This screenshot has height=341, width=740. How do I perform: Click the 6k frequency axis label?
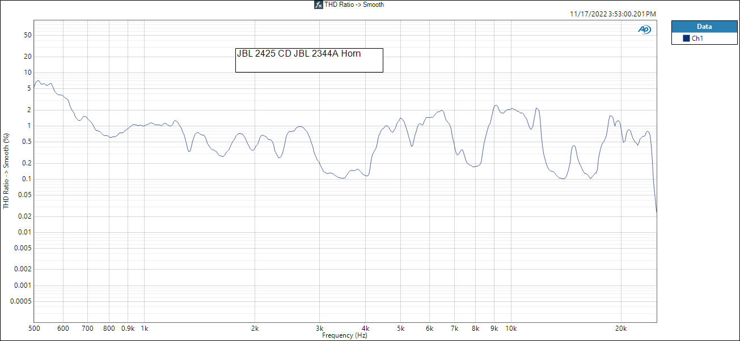[430, 328]
